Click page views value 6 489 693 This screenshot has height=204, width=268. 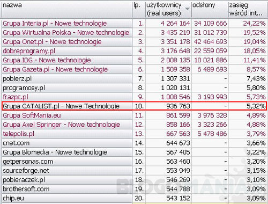212,69
